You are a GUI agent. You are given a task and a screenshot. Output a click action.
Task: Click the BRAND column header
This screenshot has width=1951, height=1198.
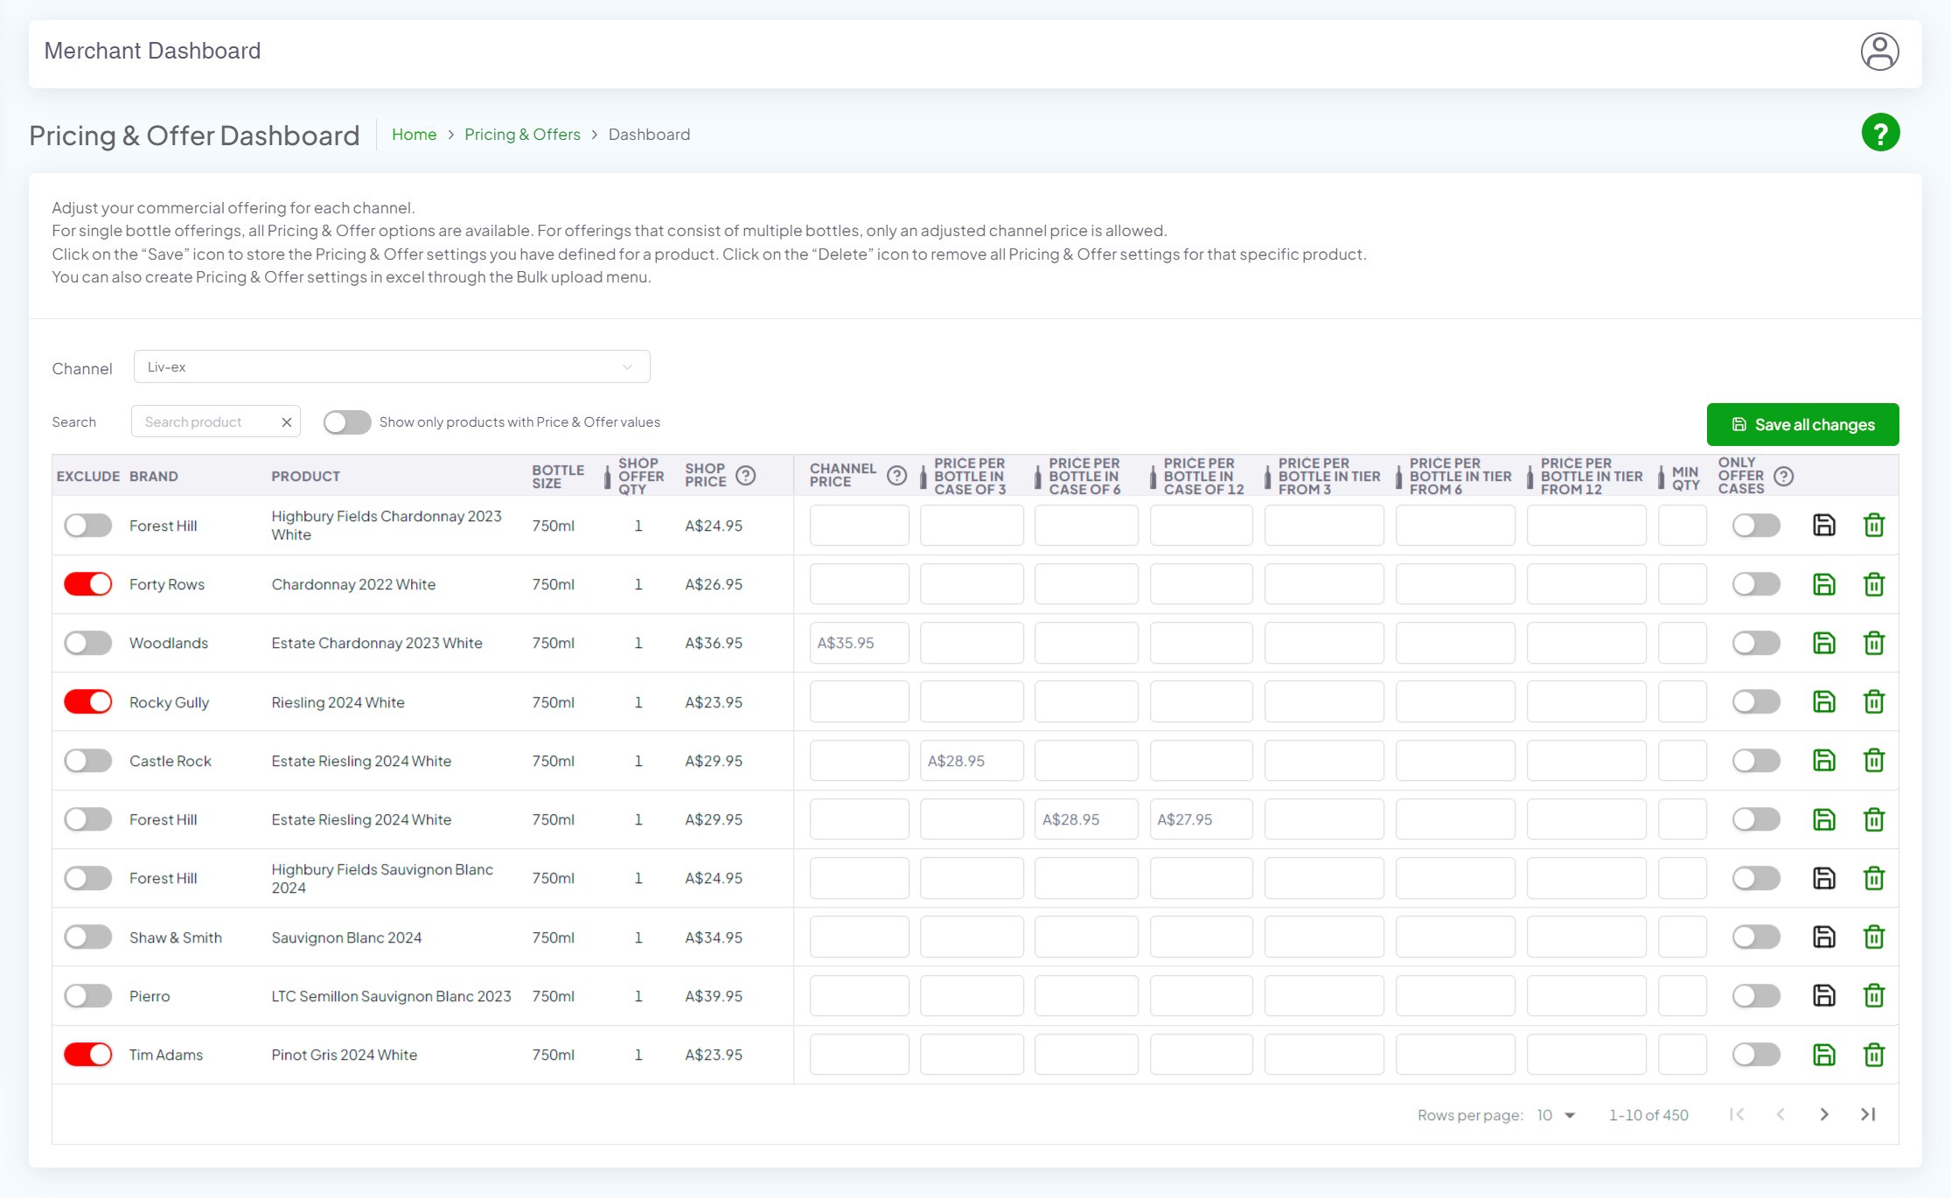coord(154,477)
